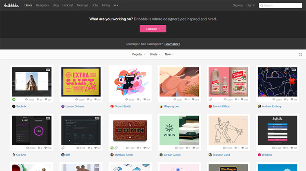The image size is (306, 171).
Task: Switch to grid view layout icon
Action: click(301, 54)
